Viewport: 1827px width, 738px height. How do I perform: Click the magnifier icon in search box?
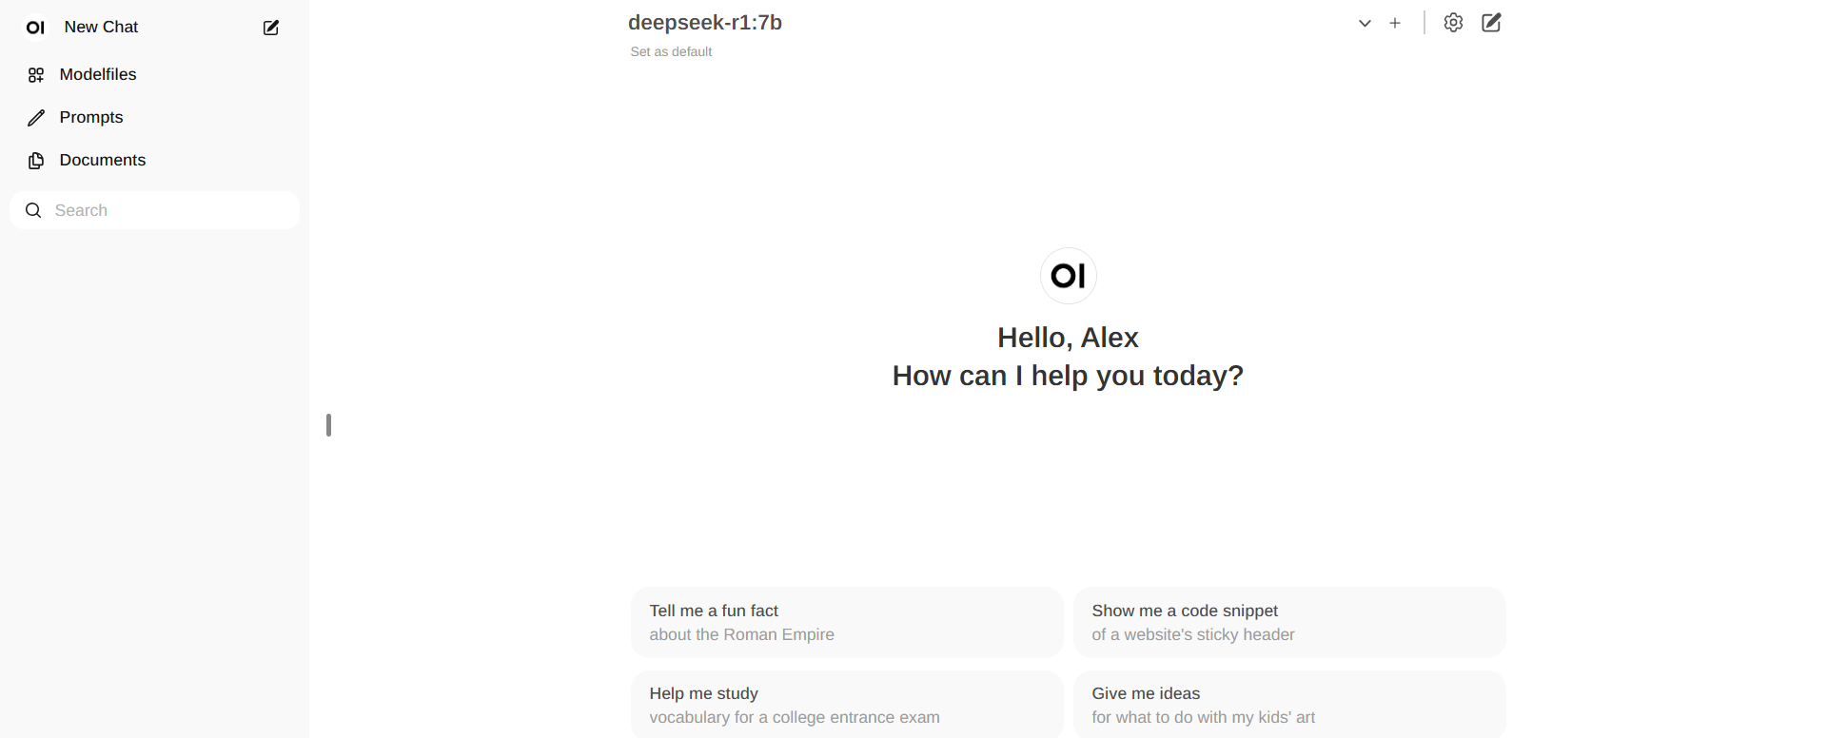pyautogui.click(x=33, y=210)
